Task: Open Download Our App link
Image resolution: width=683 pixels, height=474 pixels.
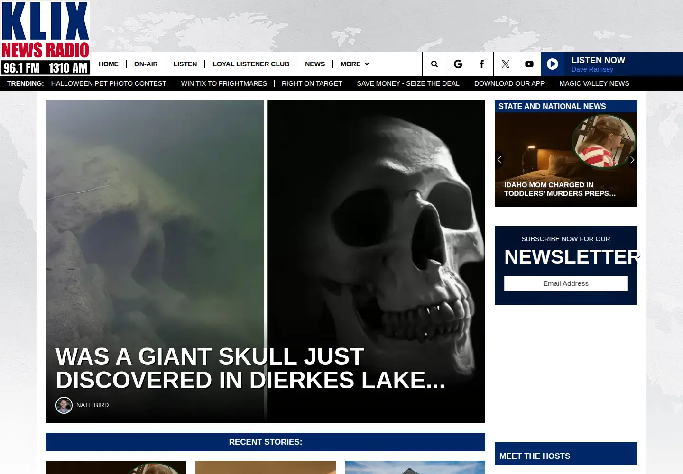Action: coord(509,83)
